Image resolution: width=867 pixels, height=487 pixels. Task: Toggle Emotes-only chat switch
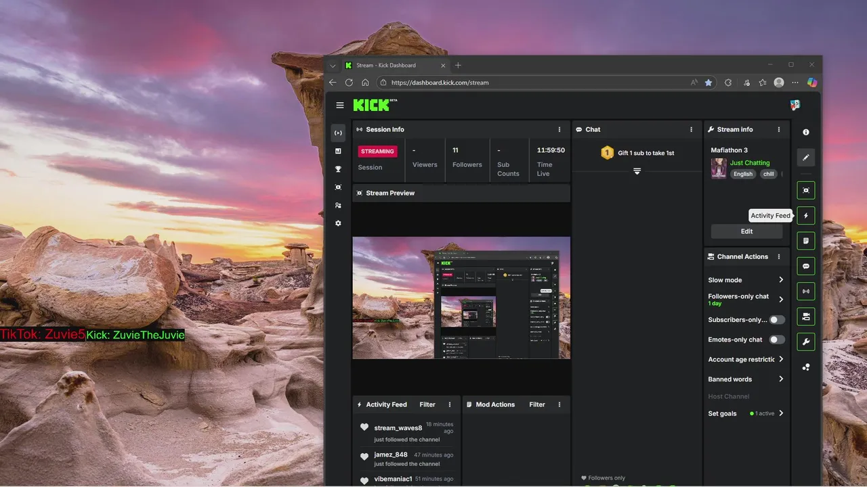pyautogui.click(x=777, y=340)
